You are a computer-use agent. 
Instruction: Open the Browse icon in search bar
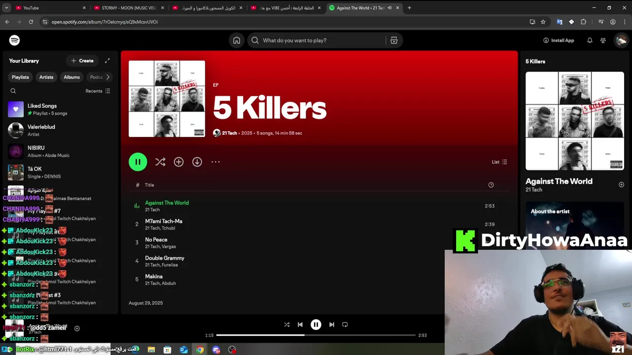(x=394, y=40)
